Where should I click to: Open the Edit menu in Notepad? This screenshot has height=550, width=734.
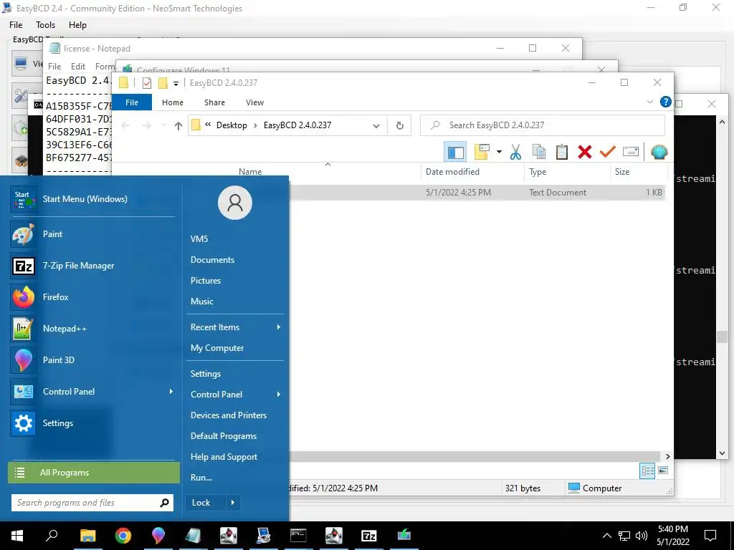[77, 67]
